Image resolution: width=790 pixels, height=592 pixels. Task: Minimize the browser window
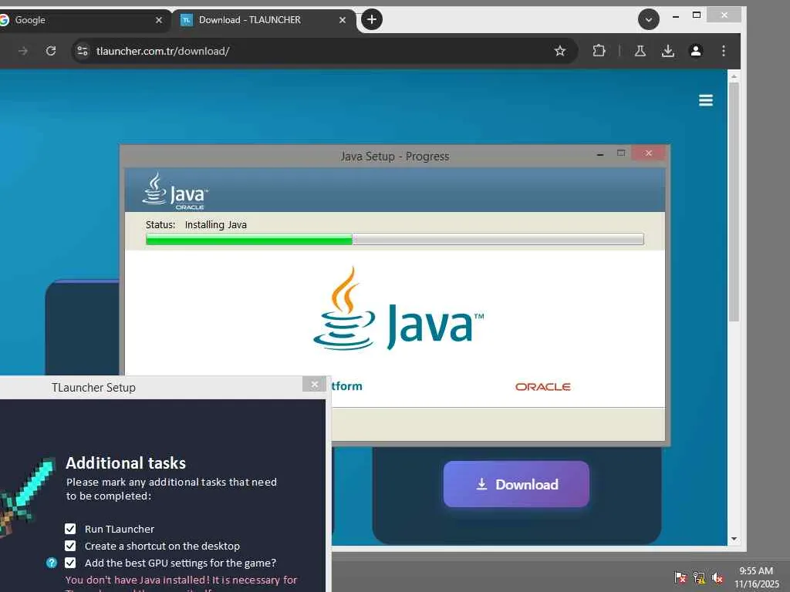click(676, 16)
